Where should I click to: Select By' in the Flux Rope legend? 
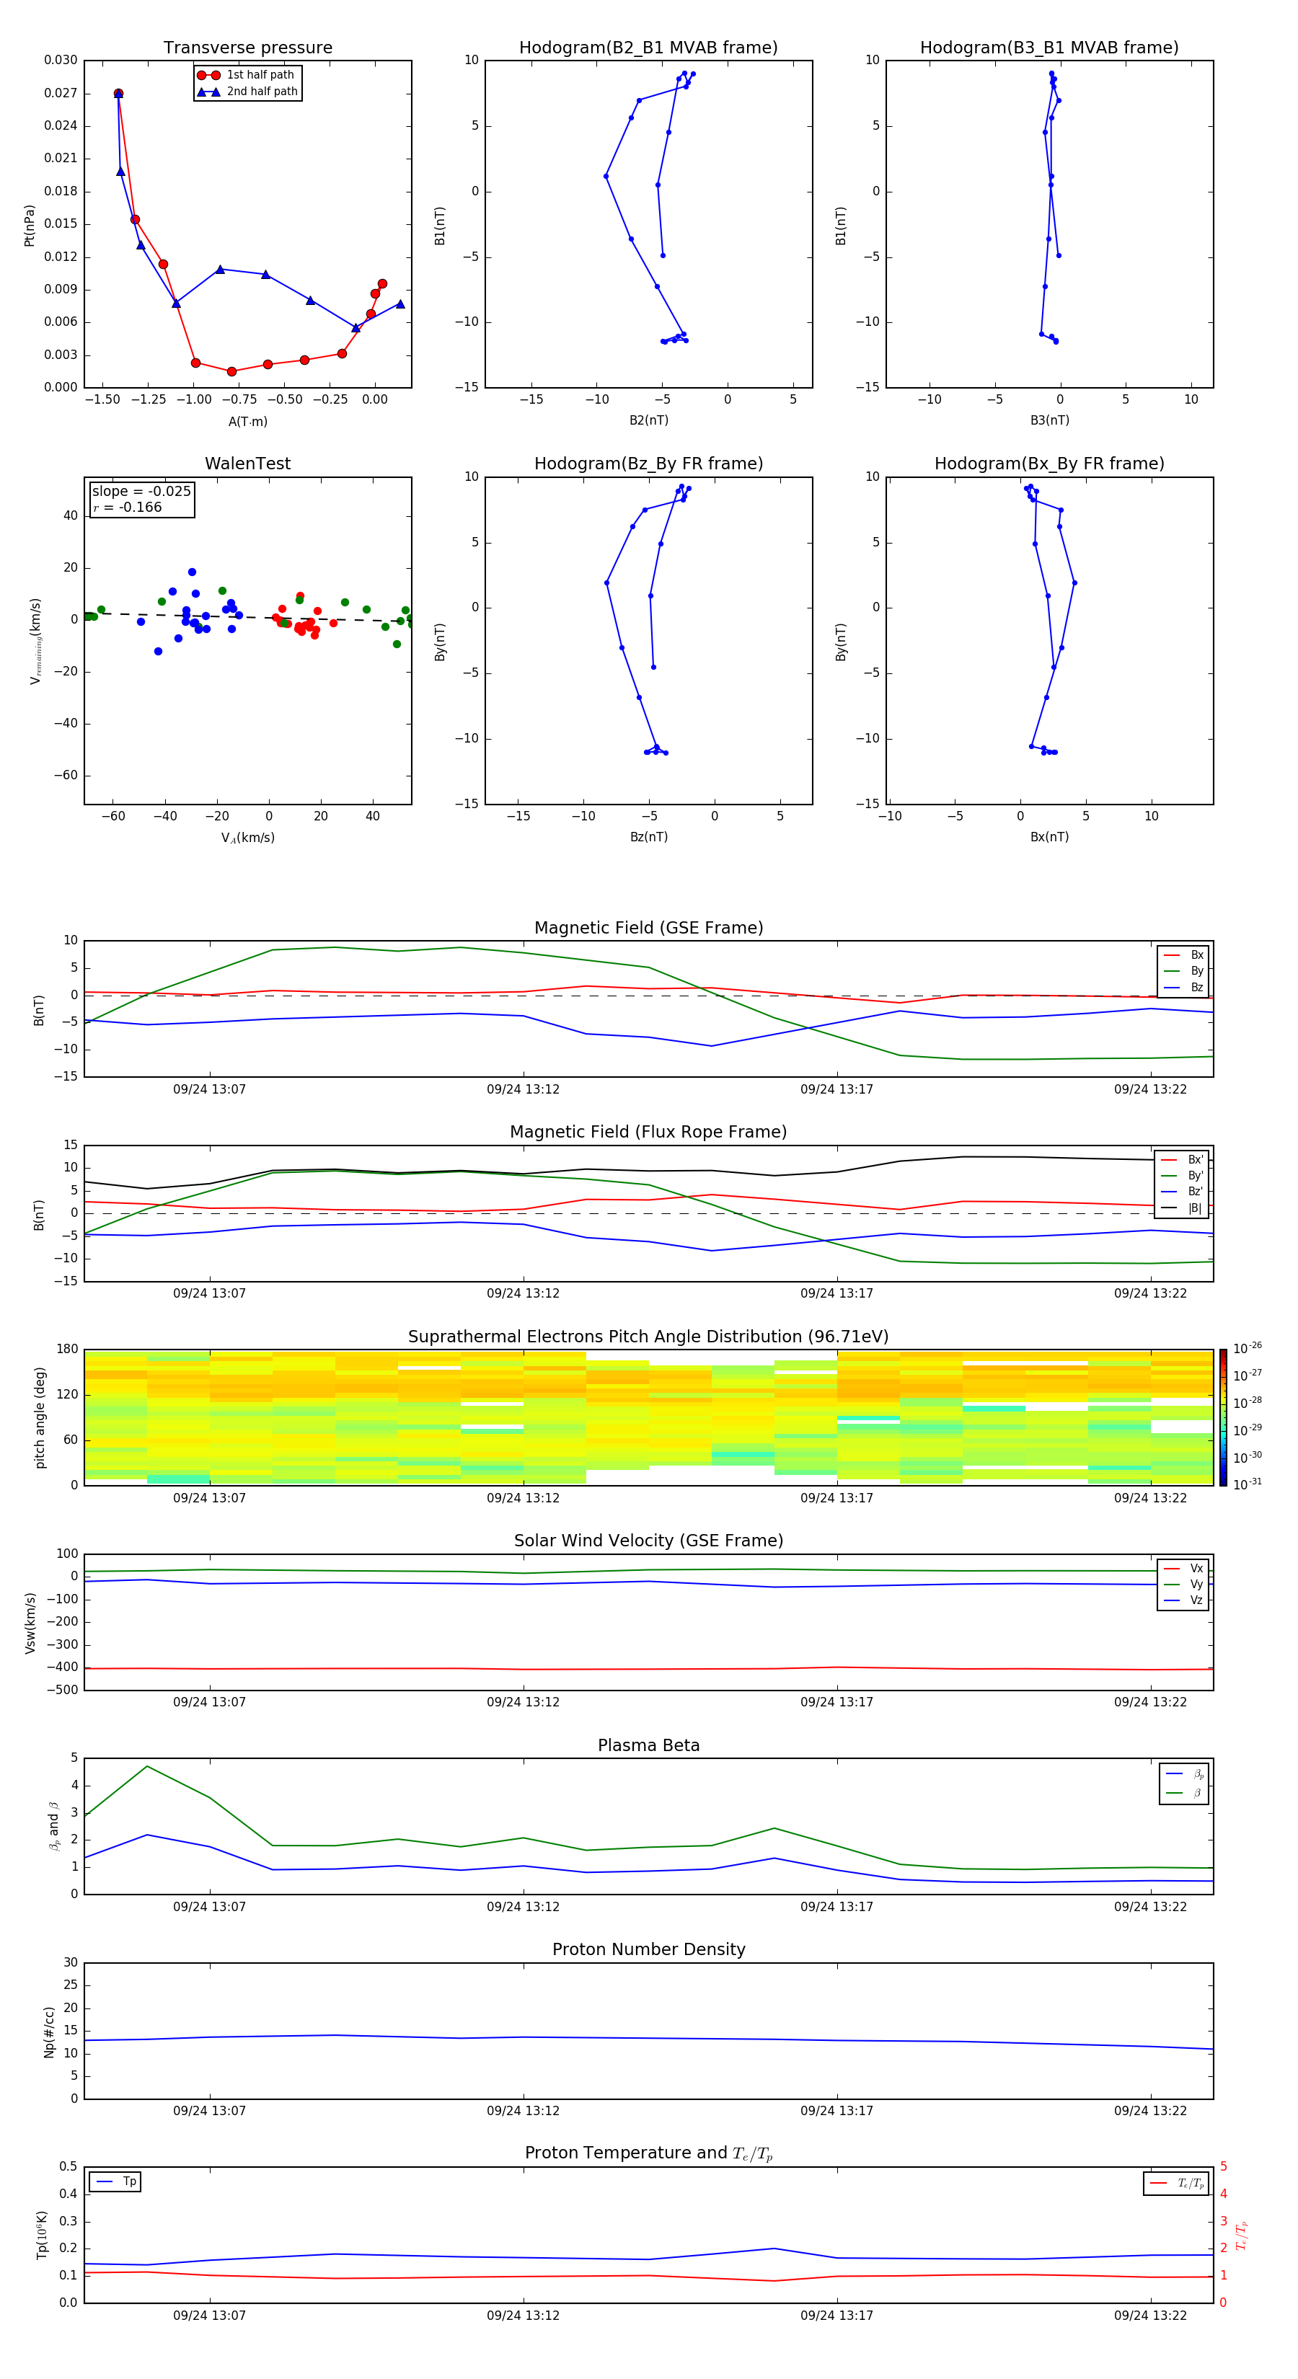click(1183, 1176)
